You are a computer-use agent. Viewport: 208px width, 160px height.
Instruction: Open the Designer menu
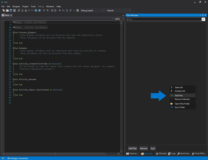click(16, 7)
